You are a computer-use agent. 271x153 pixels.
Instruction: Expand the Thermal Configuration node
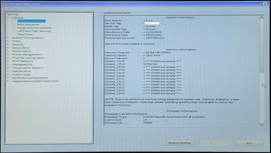[7, 58]
